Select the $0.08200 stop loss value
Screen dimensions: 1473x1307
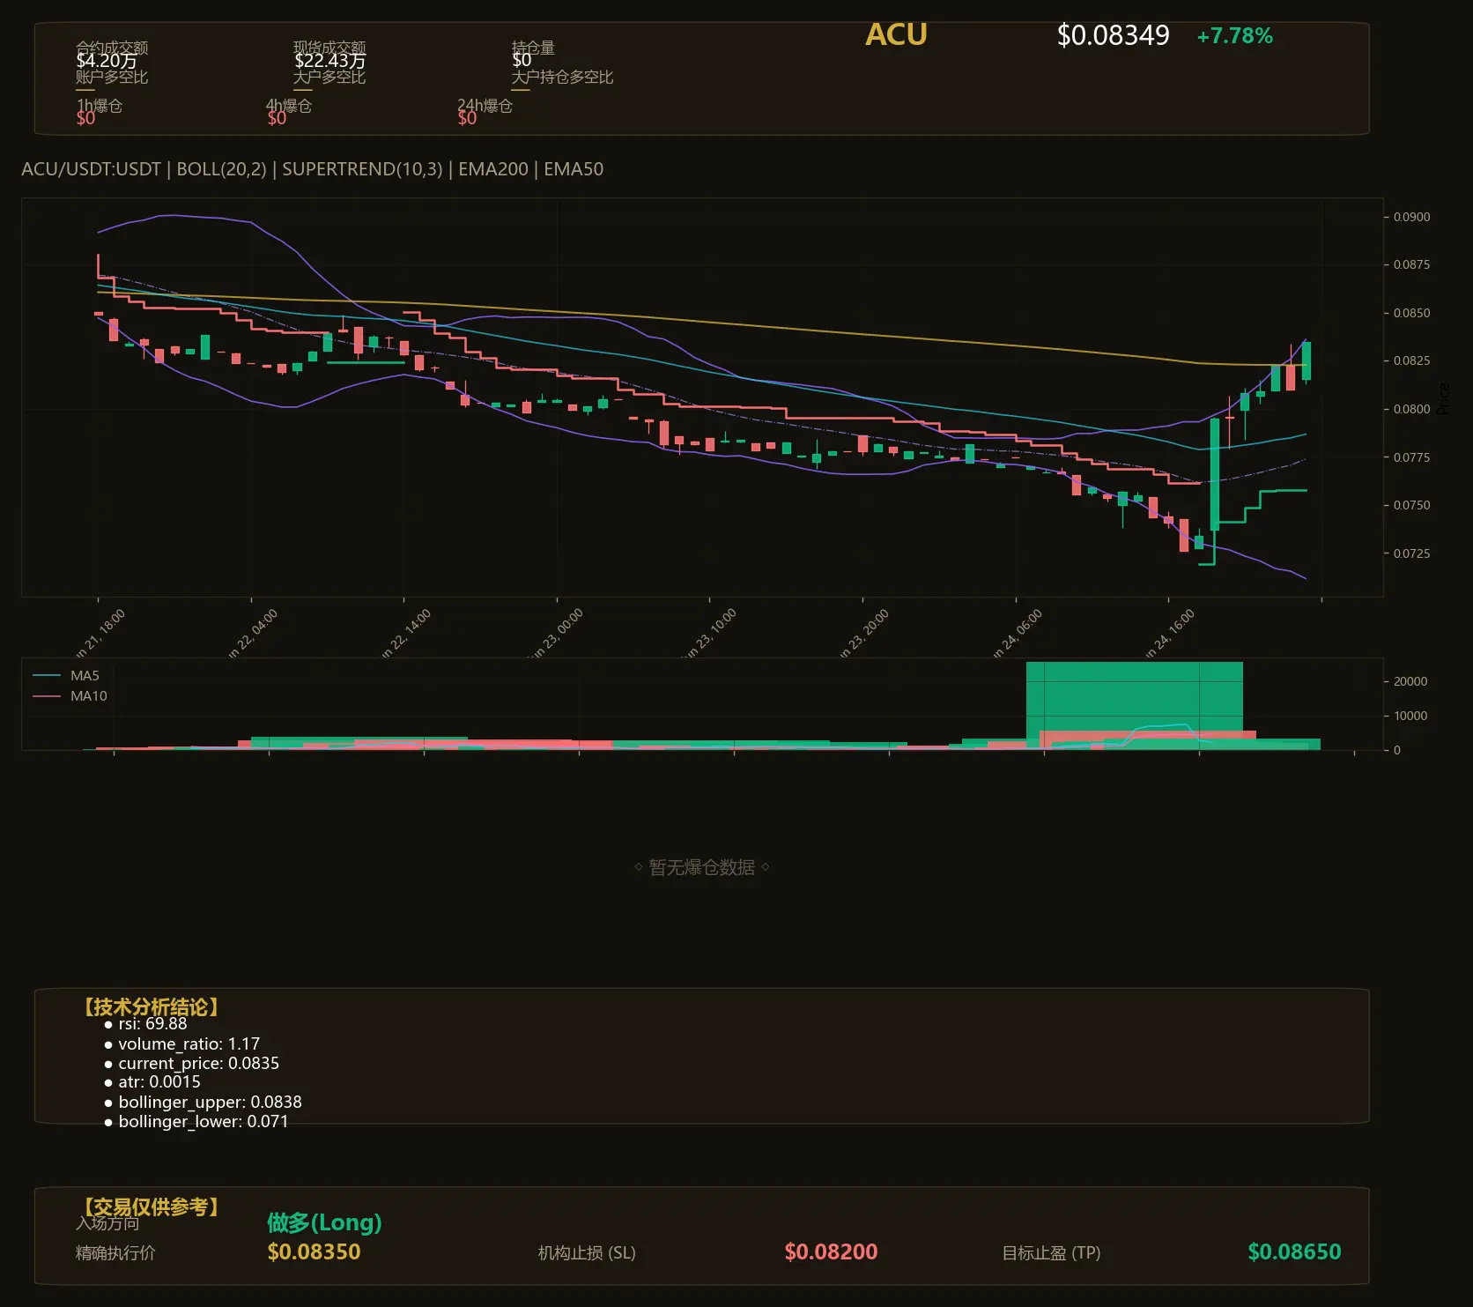[831, 1251]
